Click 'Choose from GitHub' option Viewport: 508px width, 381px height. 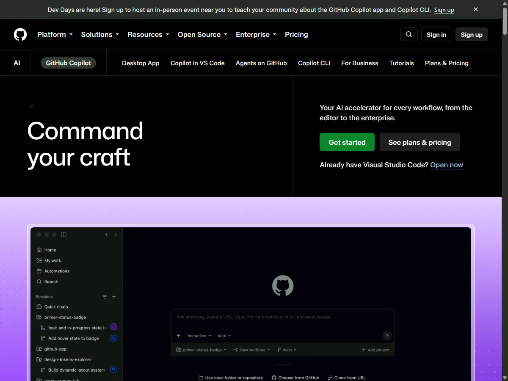tap(295, 378)
